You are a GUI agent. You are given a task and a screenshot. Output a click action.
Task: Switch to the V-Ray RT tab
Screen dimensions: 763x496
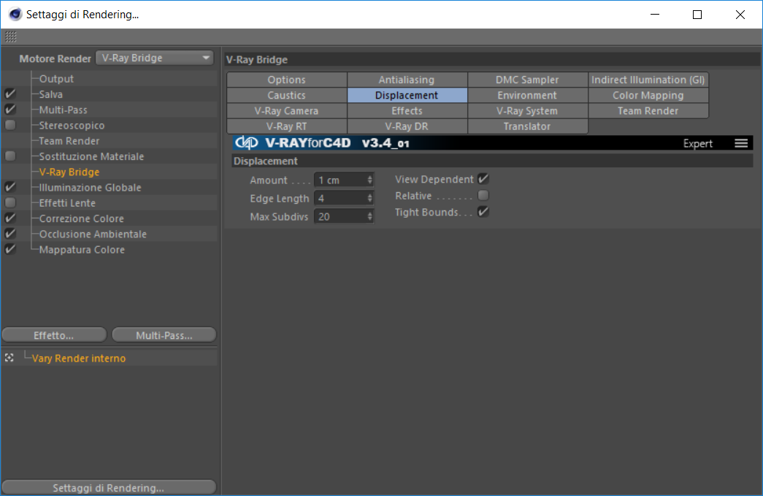click(287, 126)
